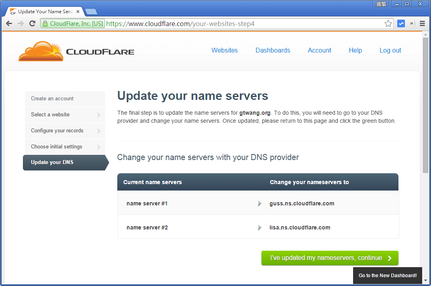This screenshot has height=286, width=431.
Task: Go to the New Dashboard
Action: 387,276
